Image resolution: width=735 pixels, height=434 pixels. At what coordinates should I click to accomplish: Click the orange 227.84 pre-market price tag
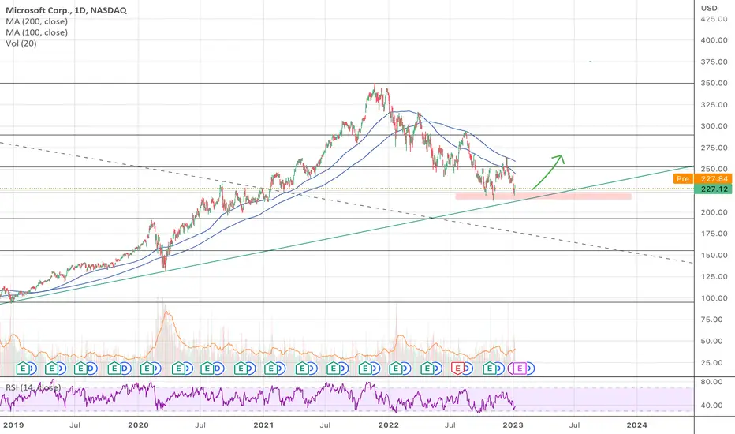point(713,179)
